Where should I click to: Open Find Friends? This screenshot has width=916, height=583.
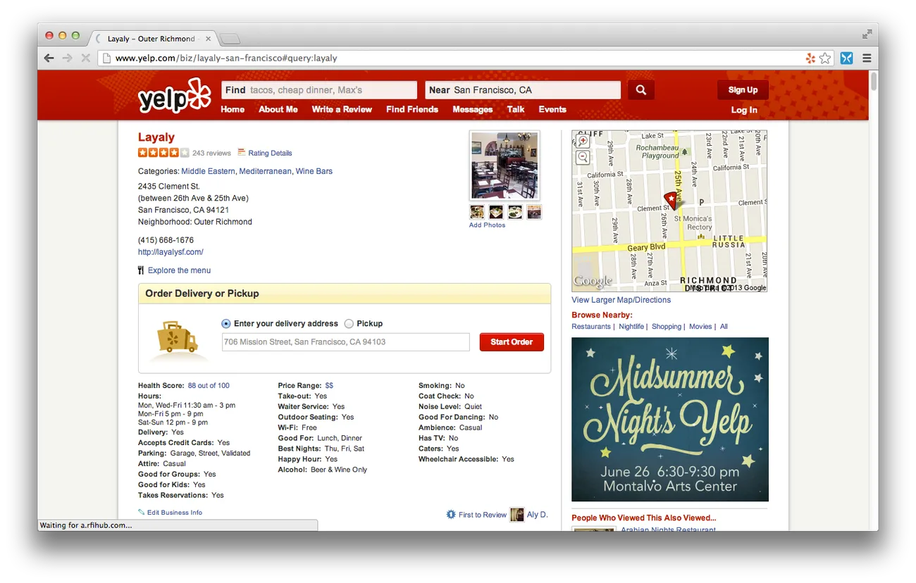(x=412, y=109)
